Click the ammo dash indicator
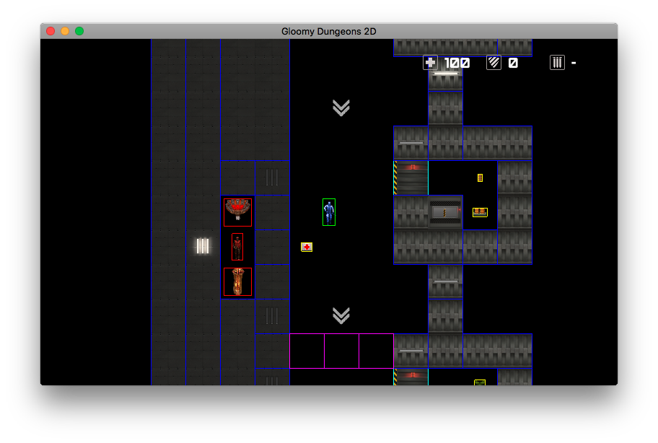The height and width of the screenshot is (443, 658). (574, 63)
